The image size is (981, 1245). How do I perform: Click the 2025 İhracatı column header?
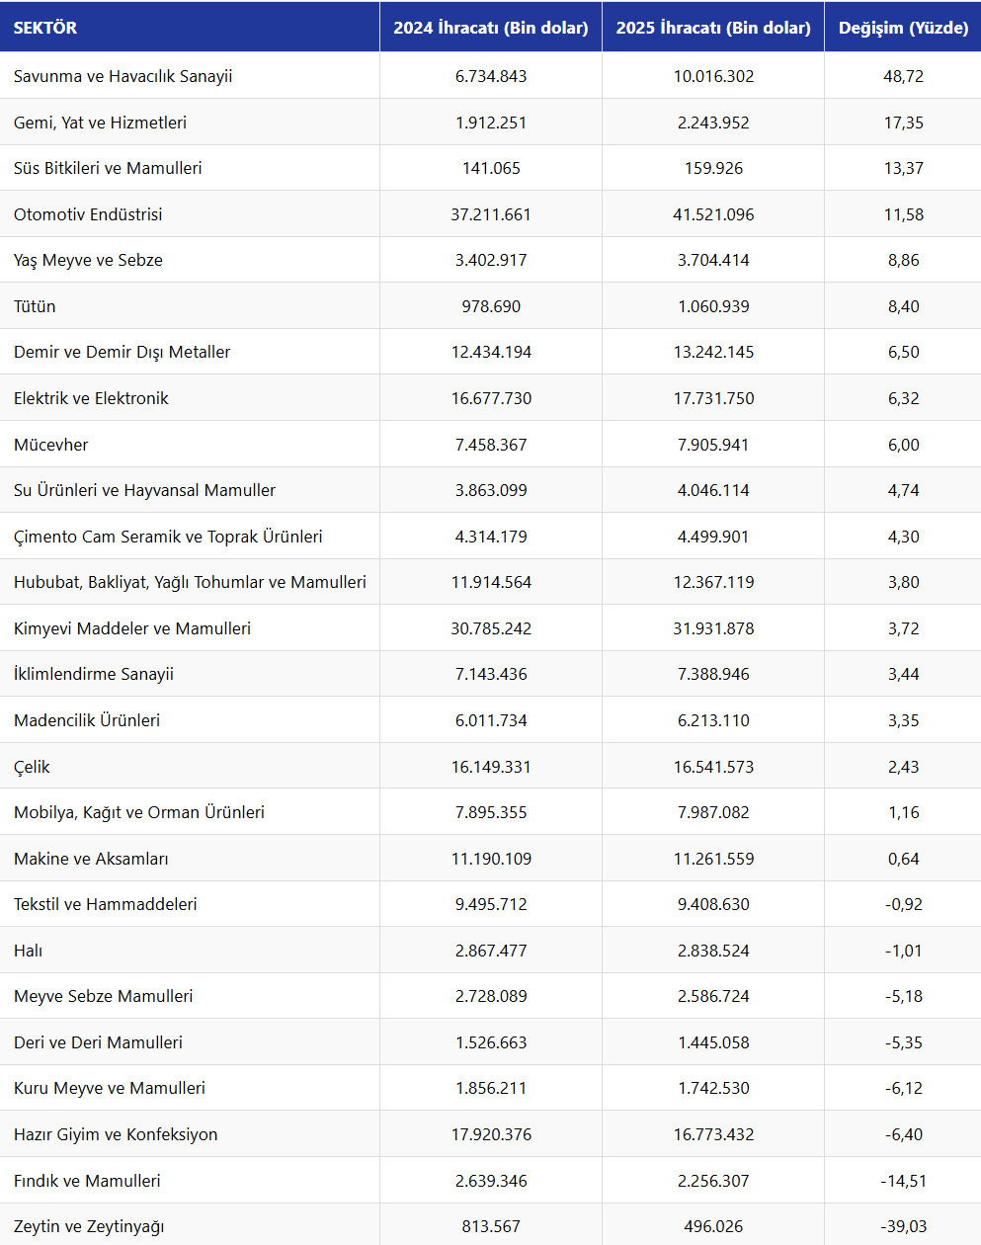point(713,28)
